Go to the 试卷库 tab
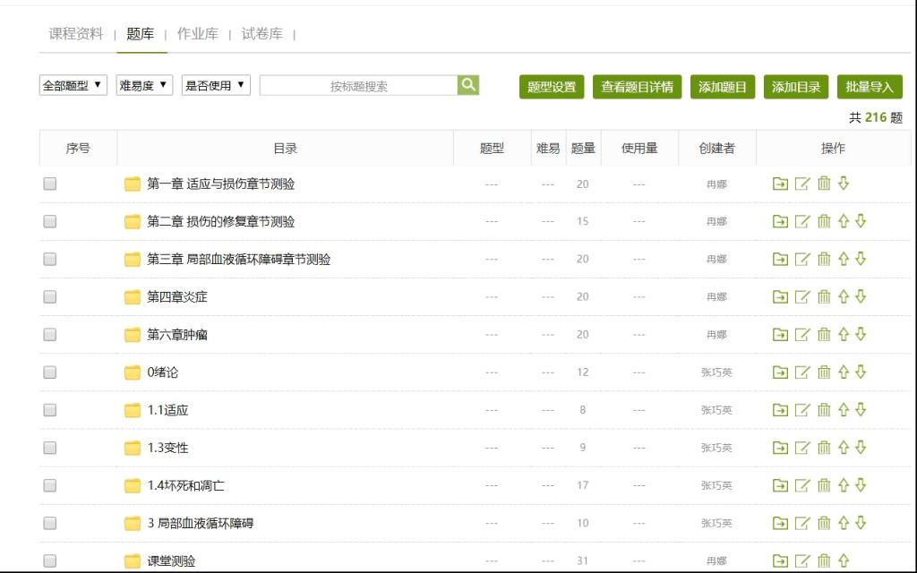This screenshot has width=917, height=573. (261, 34)
